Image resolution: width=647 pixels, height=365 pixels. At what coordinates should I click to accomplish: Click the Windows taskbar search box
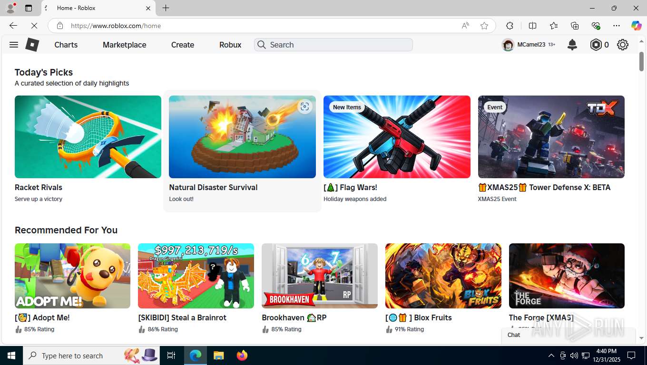(x=91, y=355)
